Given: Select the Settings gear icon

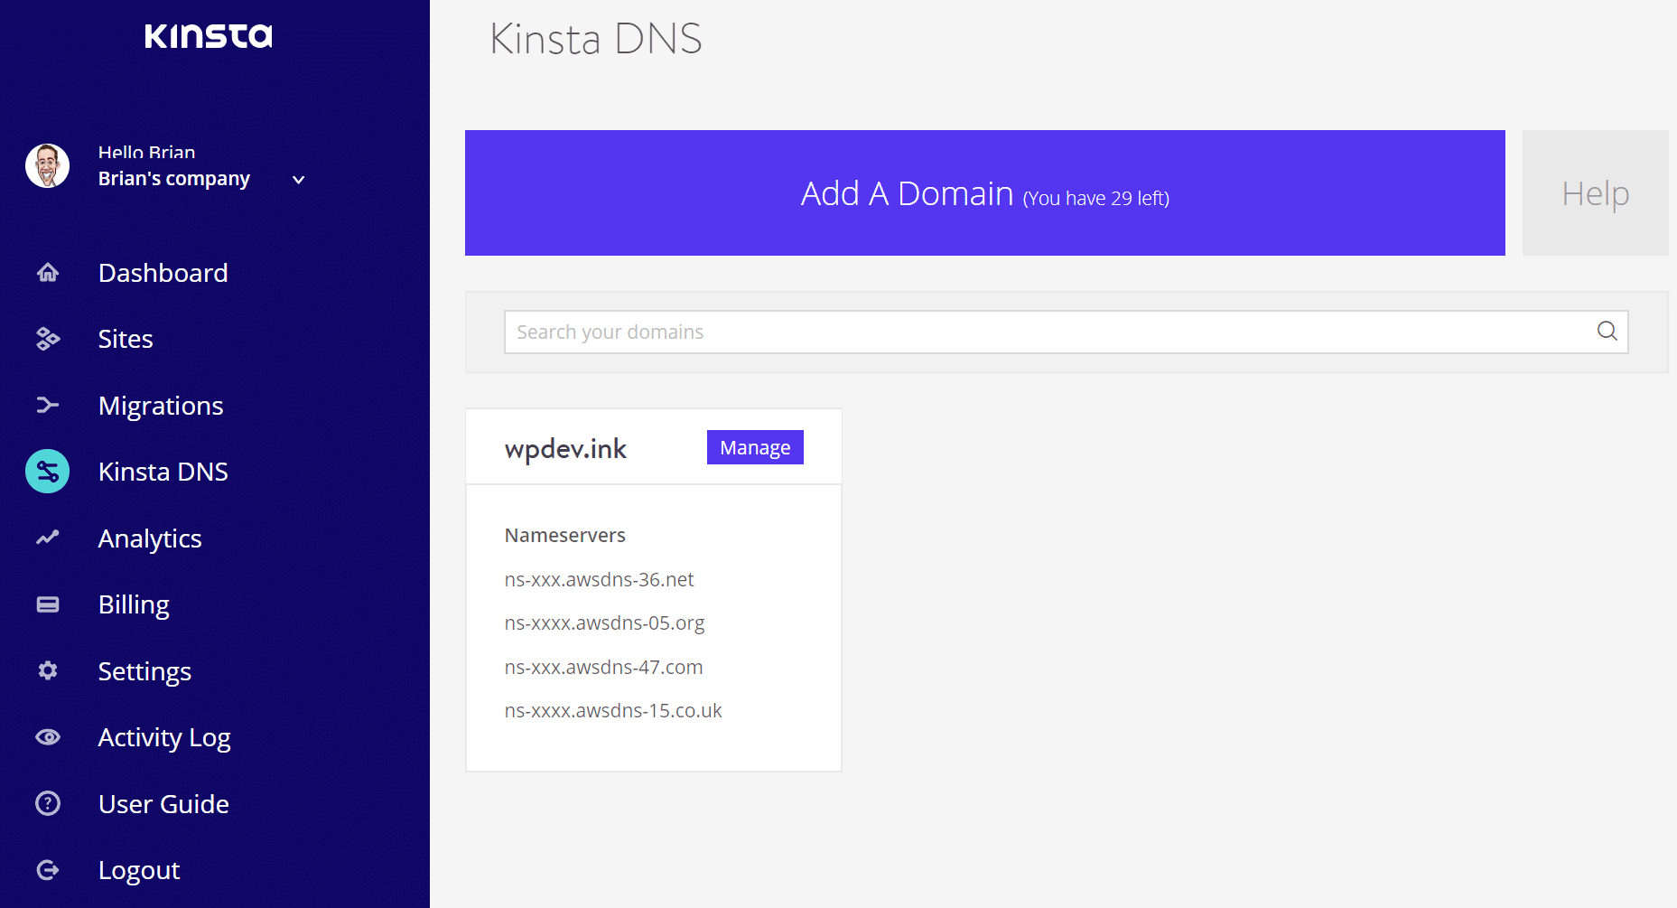Looking at the screenshot, I should point(47,670).
